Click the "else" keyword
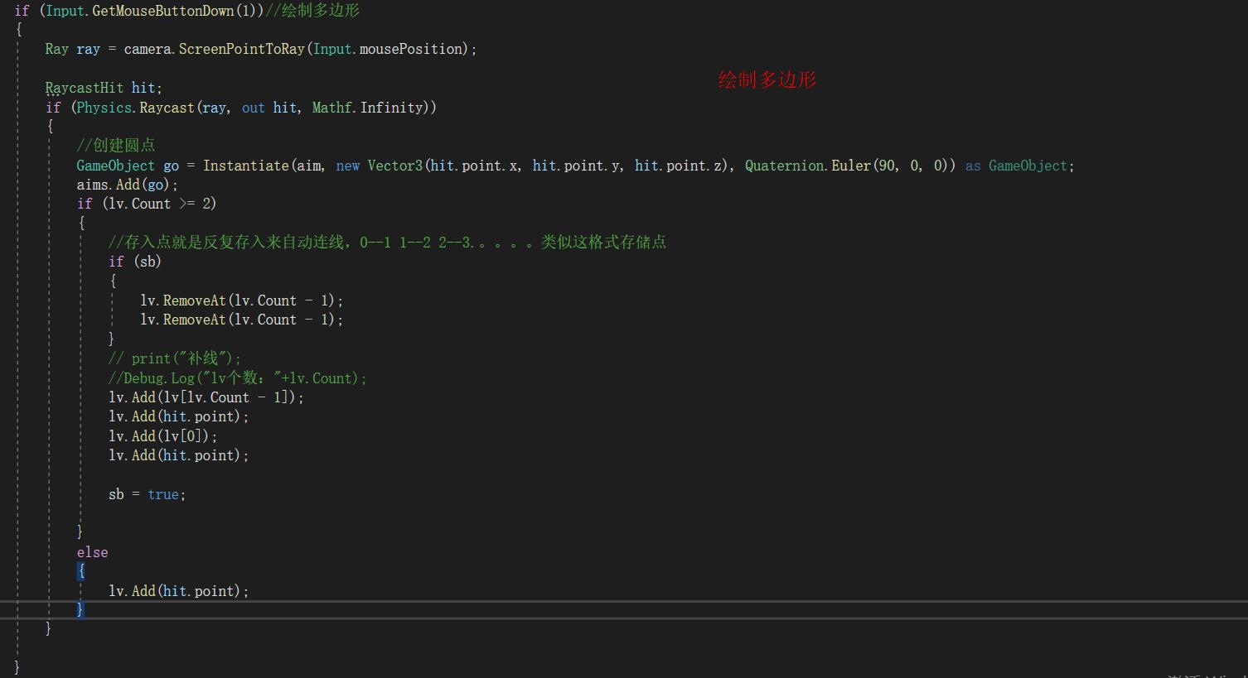 coord(92,552)
